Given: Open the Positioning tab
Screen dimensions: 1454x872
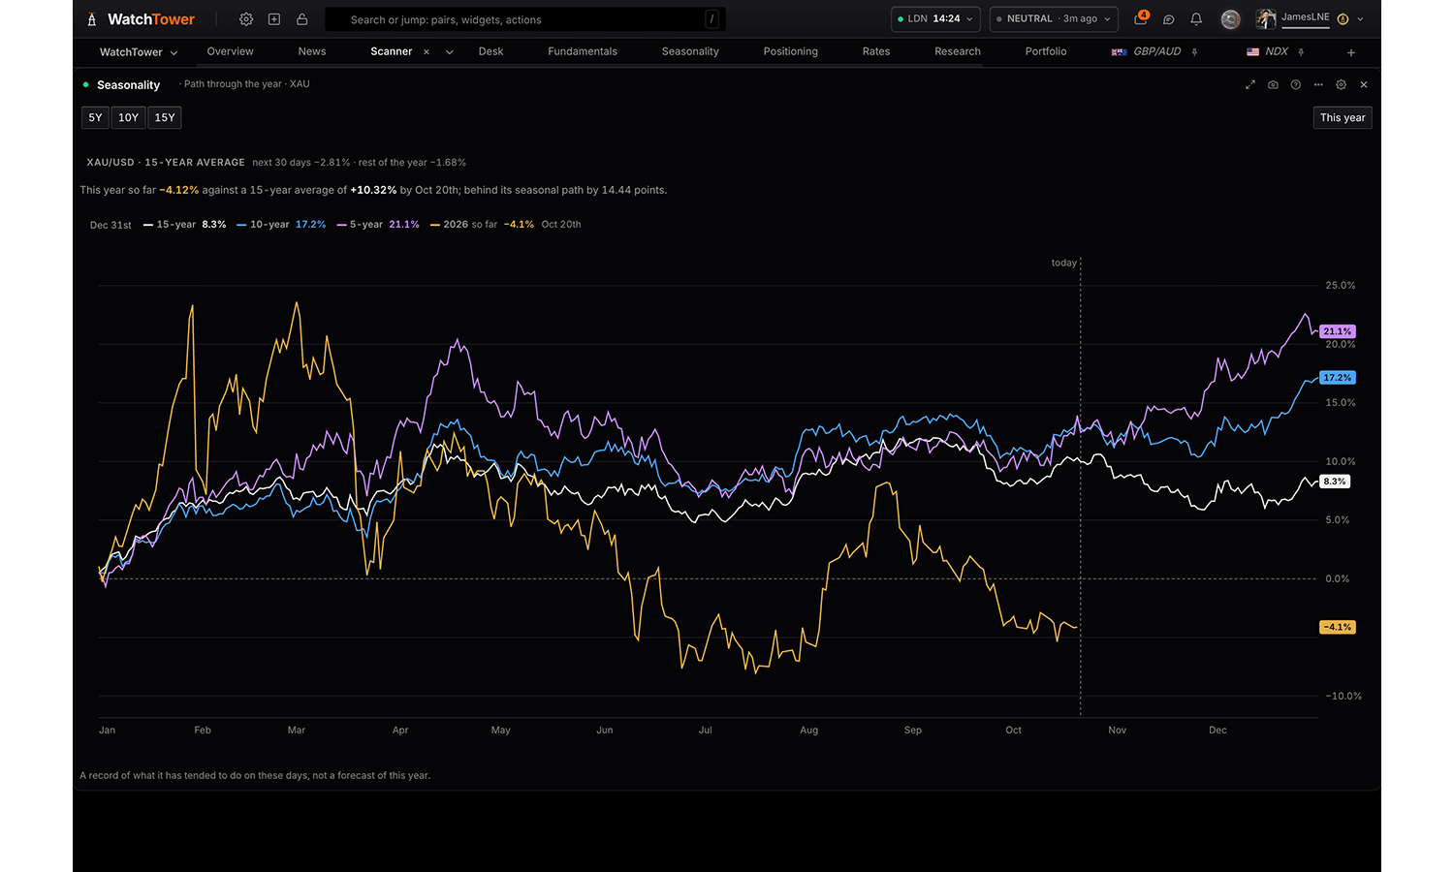Looking at the screenshot, I should pos(791,52).
